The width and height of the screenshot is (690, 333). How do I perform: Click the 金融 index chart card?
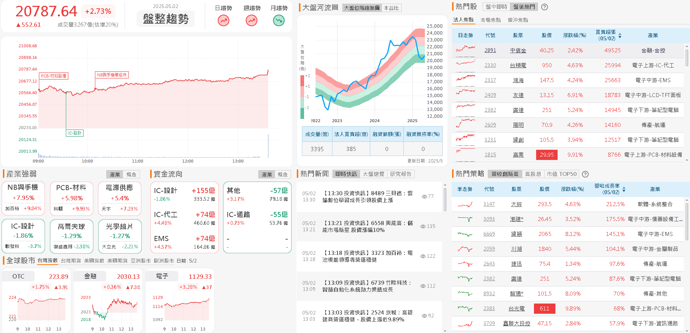point(108,300)
